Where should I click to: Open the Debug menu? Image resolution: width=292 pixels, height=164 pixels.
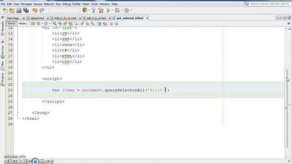[x=67, y=4]
